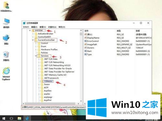Select .NET CLR Networking 4.0.0.0 key
Screen dimensions: 162x121
click(57, 65)
